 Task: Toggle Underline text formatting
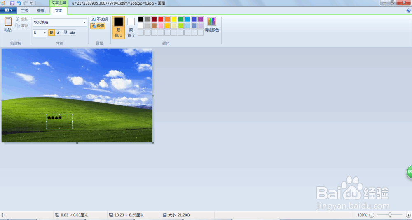tap(66, 32)
